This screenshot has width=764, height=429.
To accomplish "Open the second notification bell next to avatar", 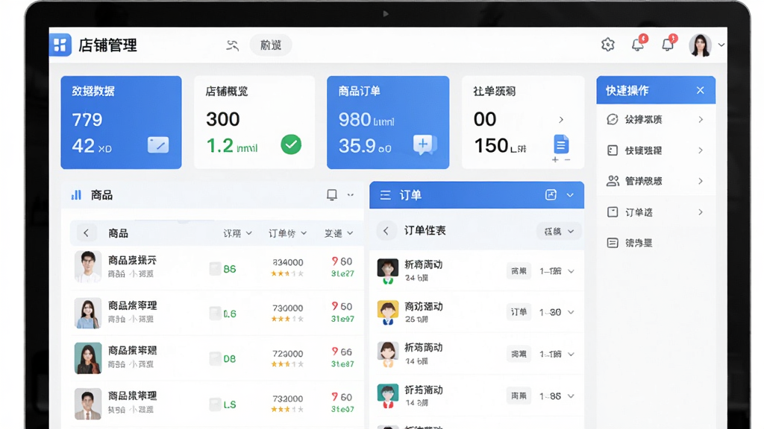I will [x=668, y=44].
